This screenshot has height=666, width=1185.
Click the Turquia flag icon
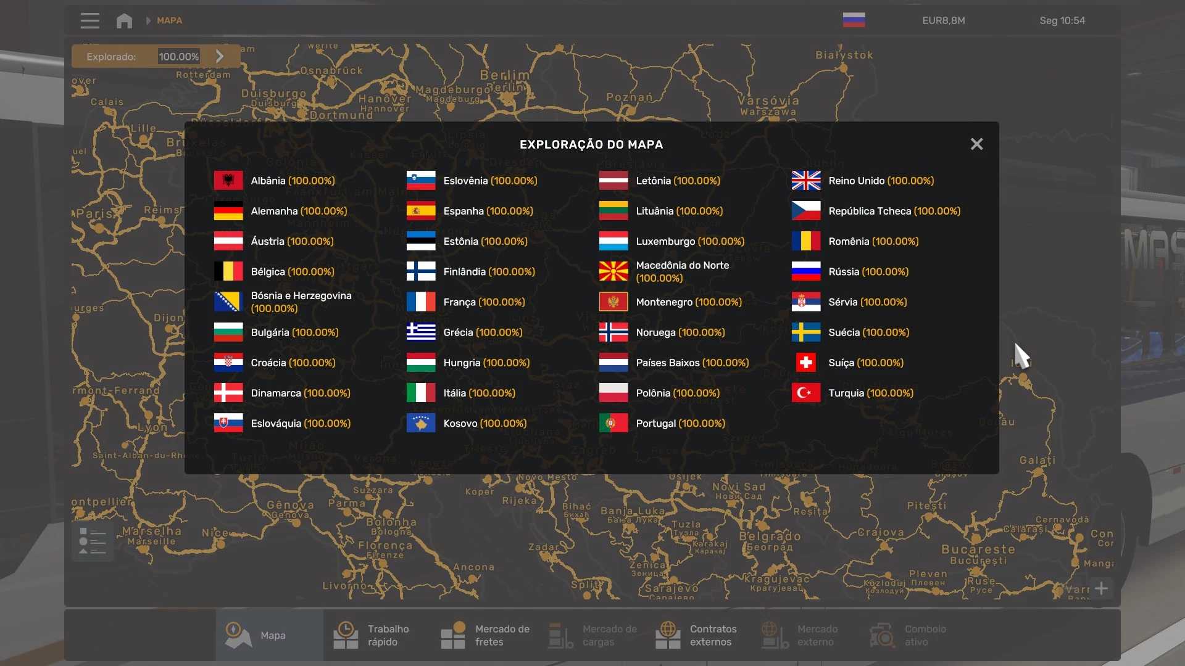click(805, 393)
